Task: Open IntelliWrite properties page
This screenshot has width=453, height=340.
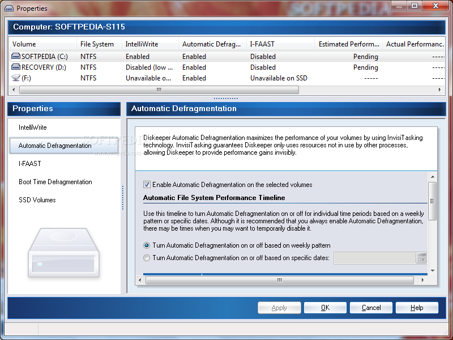Action: (x=33, y=127)
